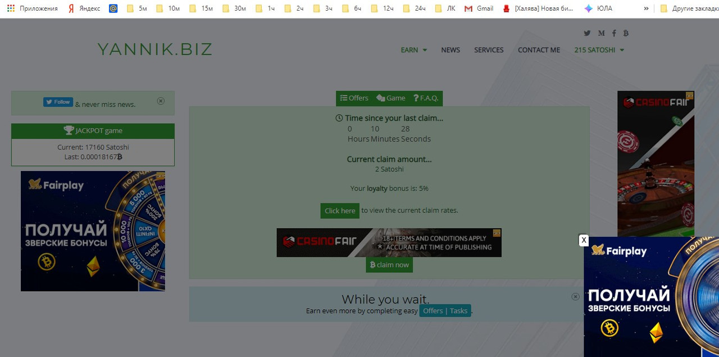719x357 pixels.
Task: Visit the Medium M icon in header
Action: tap(602, 33)
